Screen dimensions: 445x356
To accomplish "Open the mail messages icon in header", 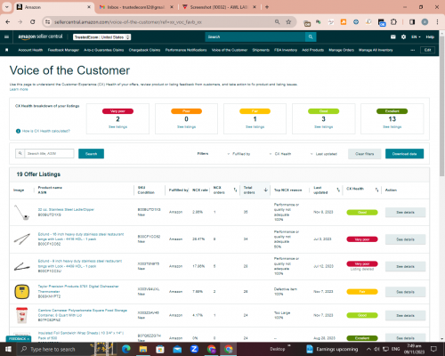I will (393, 36).
